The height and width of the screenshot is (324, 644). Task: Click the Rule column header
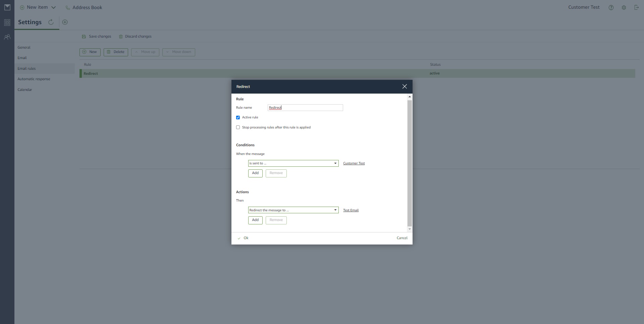(88, 64)
